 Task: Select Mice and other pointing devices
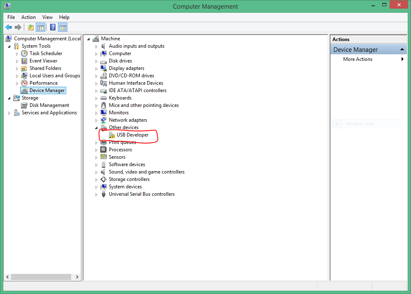144,105
